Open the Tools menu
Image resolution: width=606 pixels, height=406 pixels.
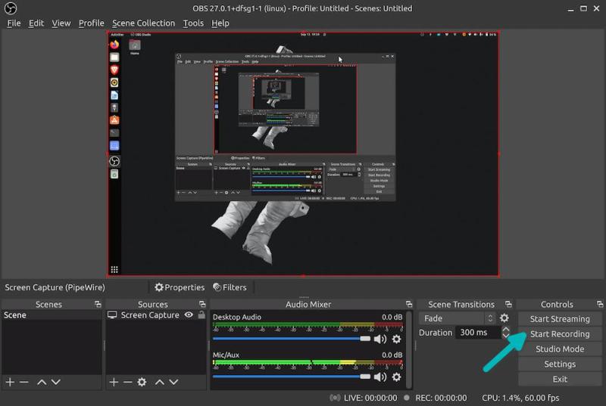coord(193,23)
